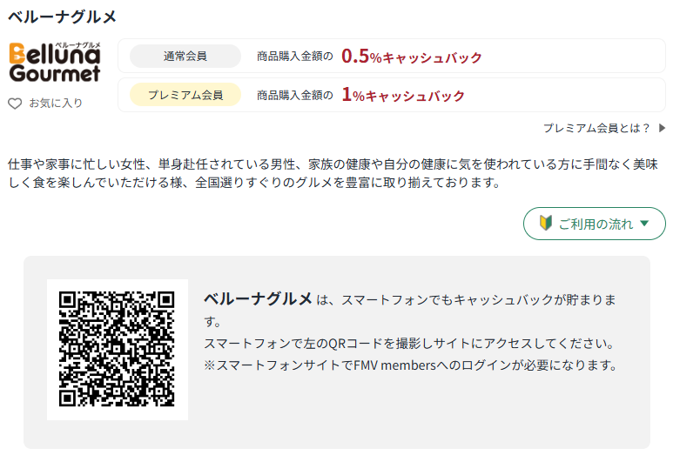673x462 pixels.
Task: Click the スマートフォンで左のQRコード instruction line
Action: (x=409, y=344)
